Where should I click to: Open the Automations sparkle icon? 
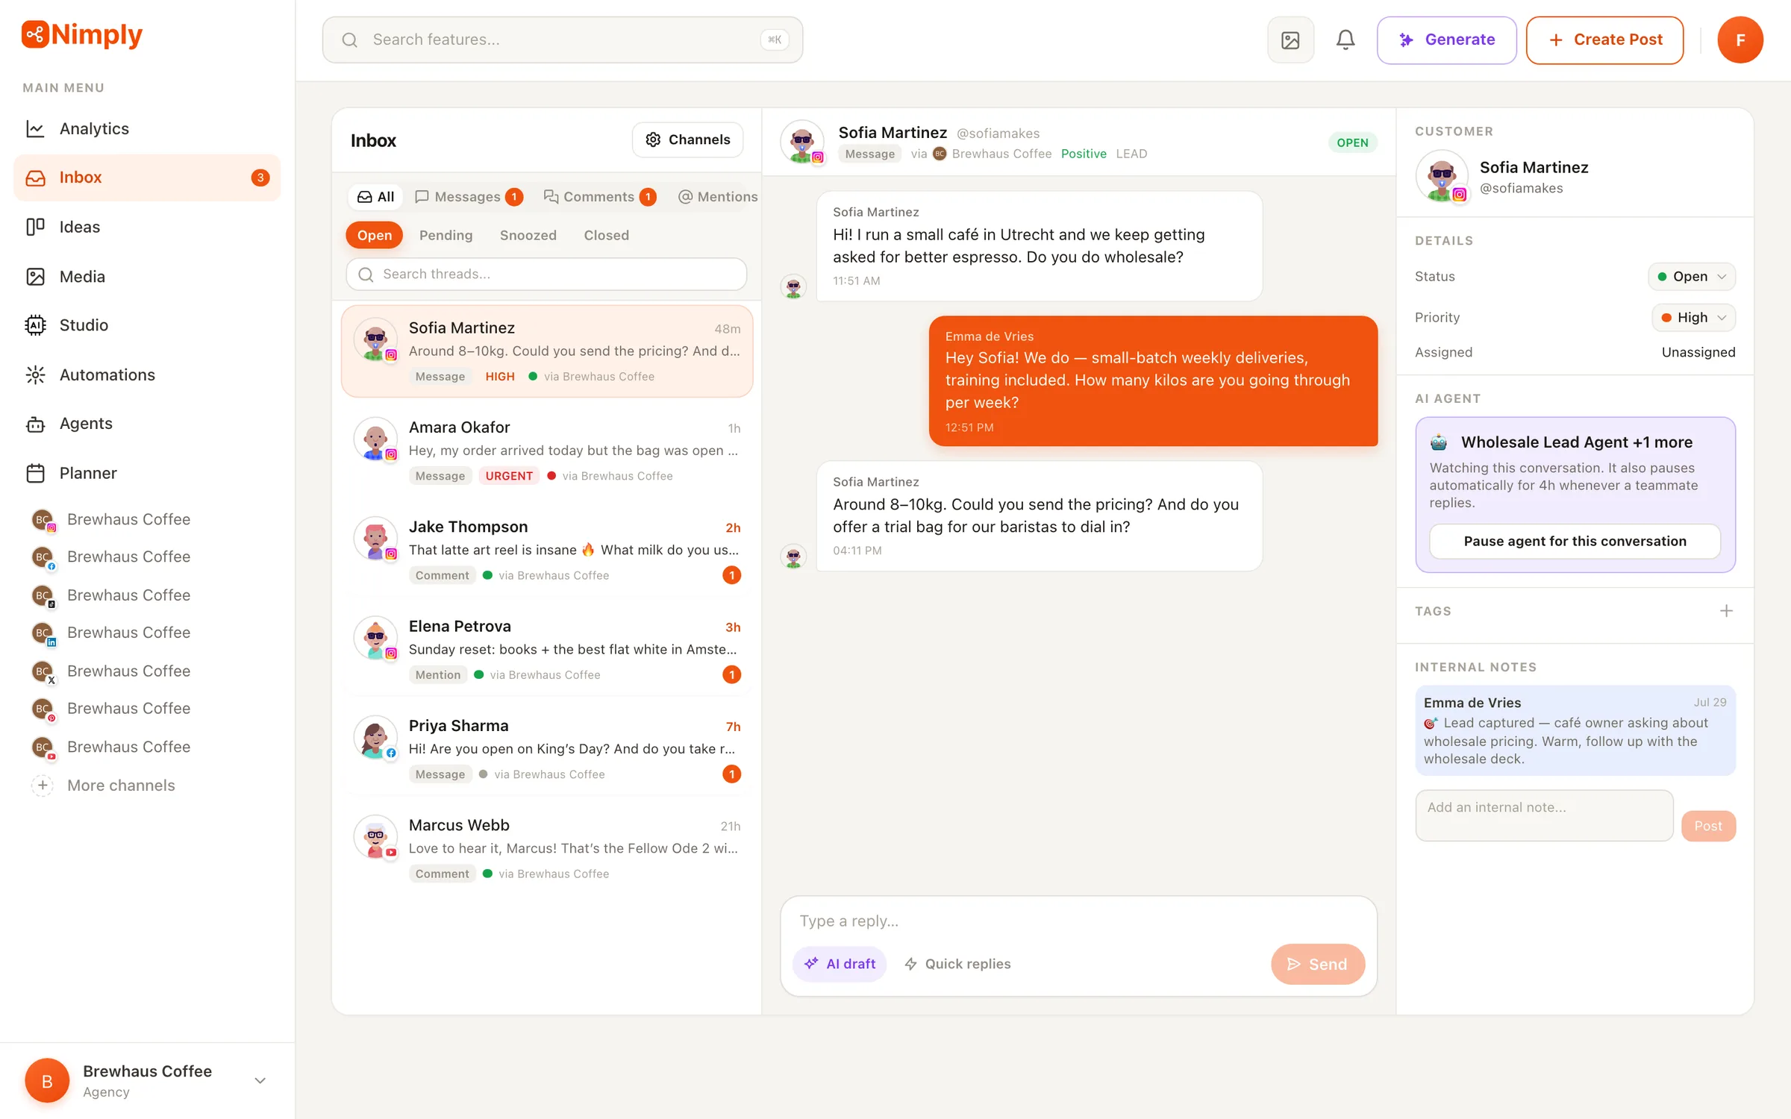[x=35, y=374]
